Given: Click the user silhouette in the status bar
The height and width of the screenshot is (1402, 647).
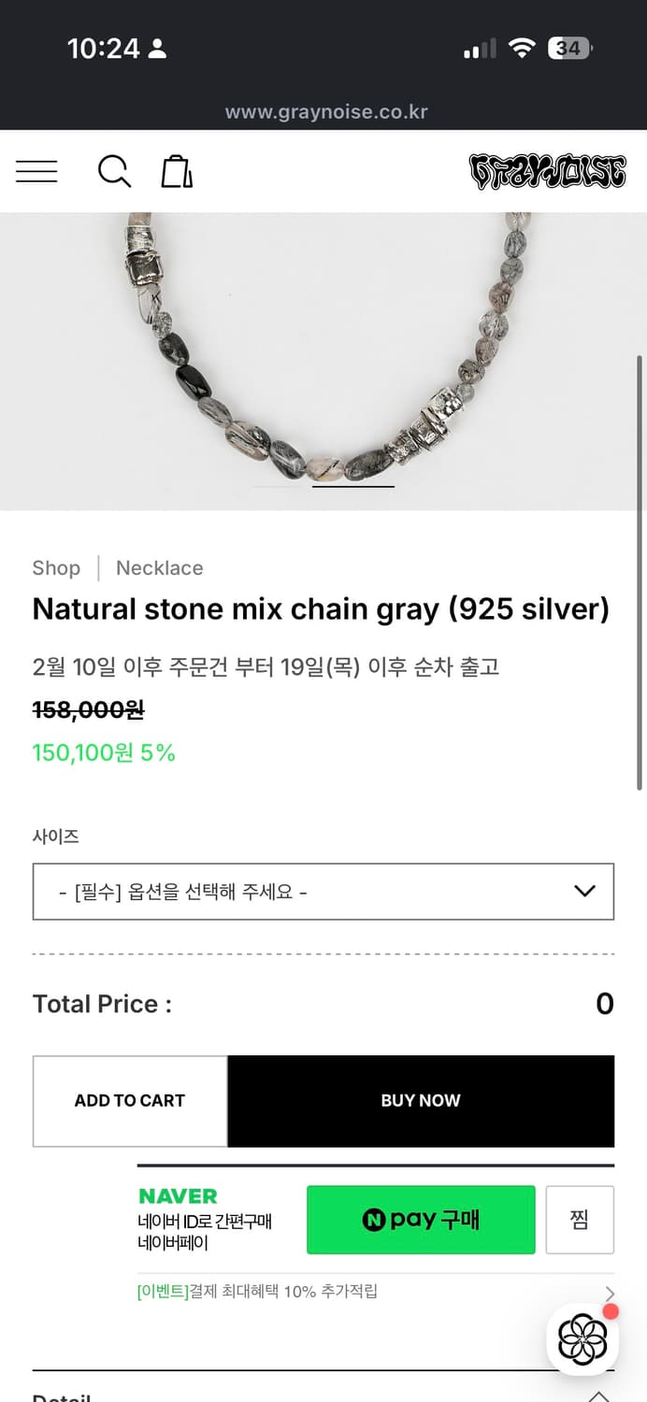Looking at the screenshot, I should 155,48.
